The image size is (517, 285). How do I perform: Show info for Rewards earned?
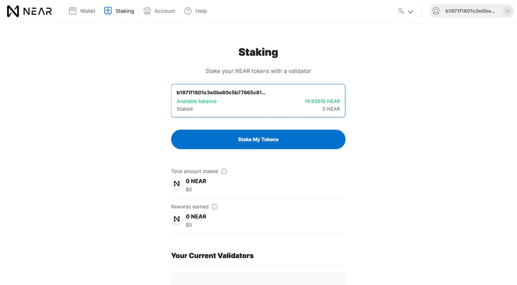click(x=214, y=207)
